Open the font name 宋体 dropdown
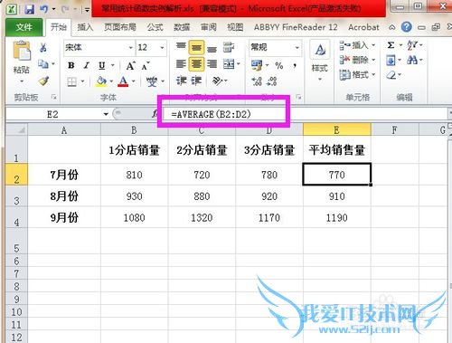Image resolution: width=452 pixels, height=343 pixels. [x=131, y=48]
